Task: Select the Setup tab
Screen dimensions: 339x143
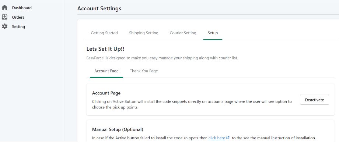Action: (x=213, y=33)
